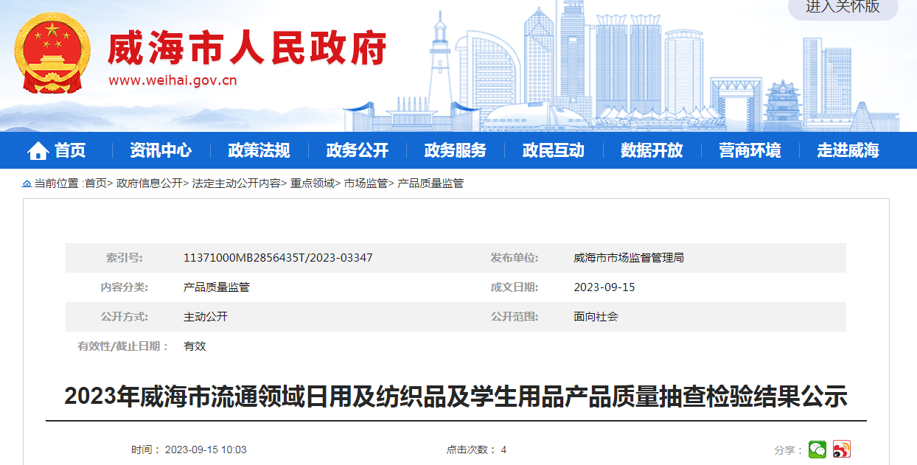
Task: Share the page via the WeChat icon
Action: point(817,450)
